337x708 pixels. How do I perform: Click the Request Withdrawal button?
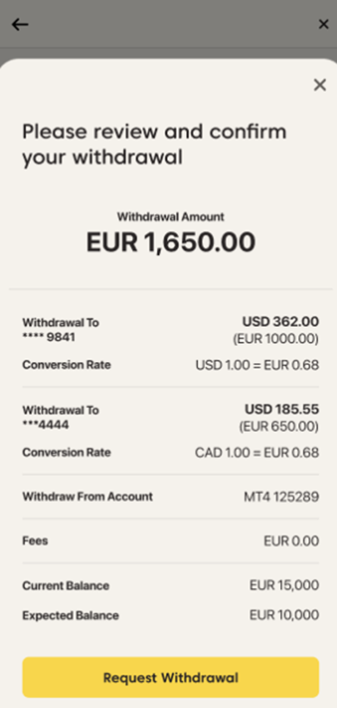coord(171,677)
